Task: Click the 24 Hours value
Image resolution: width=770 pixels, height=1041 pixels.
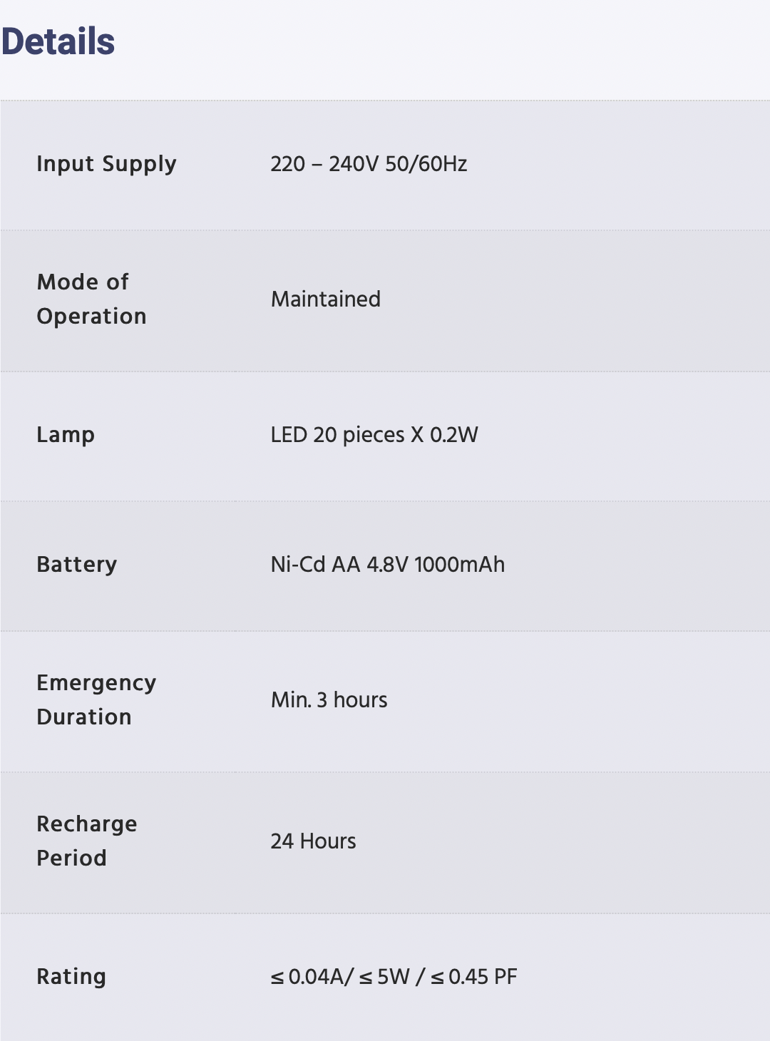Action: click(313, 841)
